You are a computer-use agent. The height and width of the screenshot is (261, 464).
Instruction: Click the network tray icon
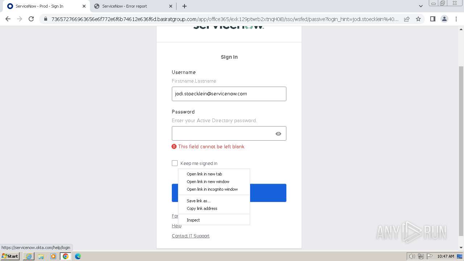[x=421, y=256]
